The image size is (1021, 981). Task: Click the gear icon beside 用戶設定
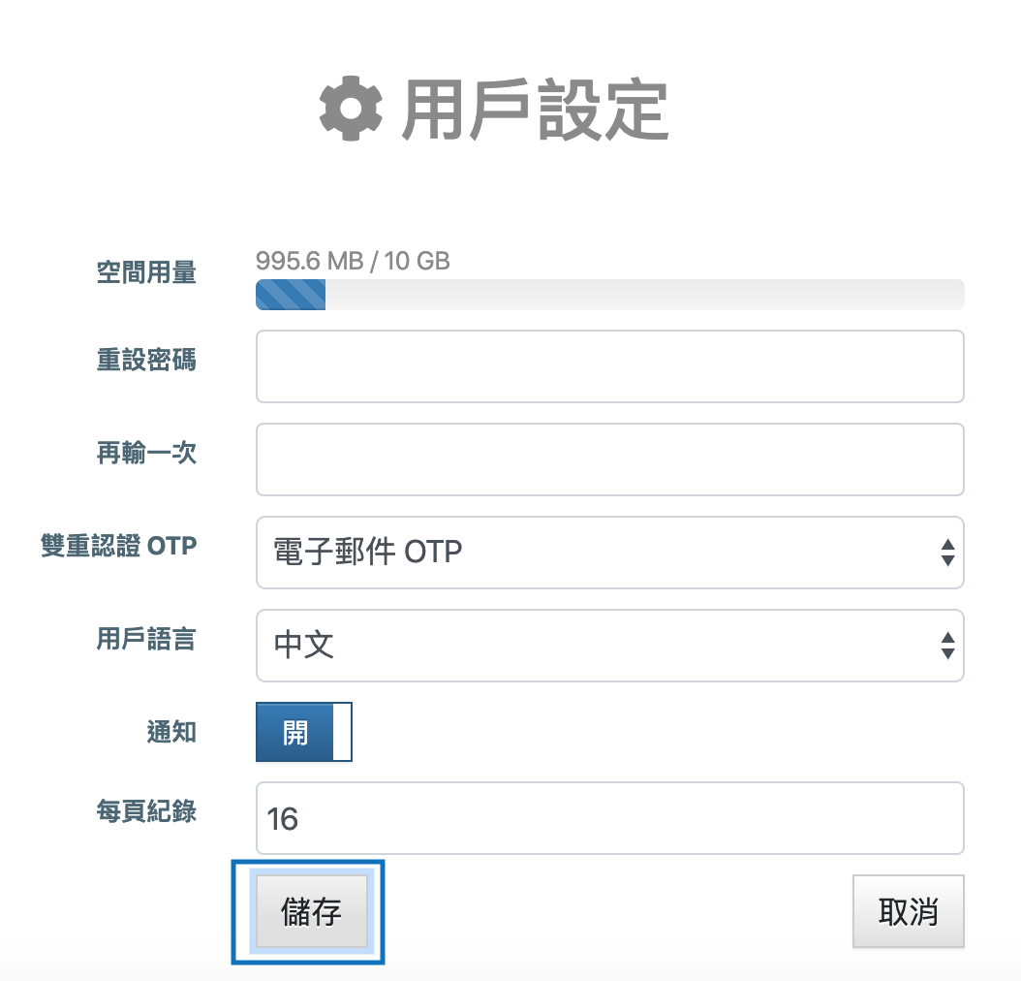click(349, 109)
